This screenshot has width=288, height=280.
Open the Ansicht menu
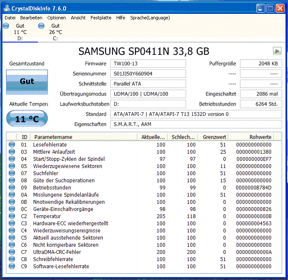(78, 18)
